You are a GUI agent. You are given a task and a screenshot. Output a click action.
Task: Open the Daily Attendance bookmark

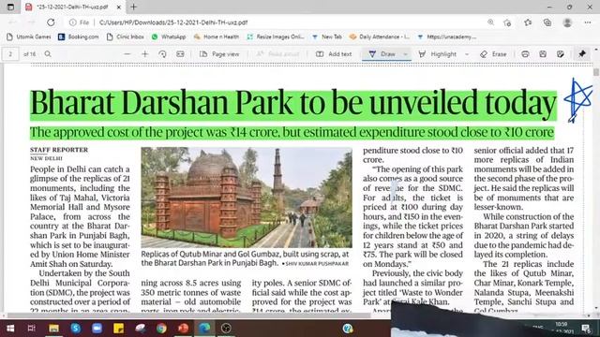pyautogui.click(x=379, y=37)
